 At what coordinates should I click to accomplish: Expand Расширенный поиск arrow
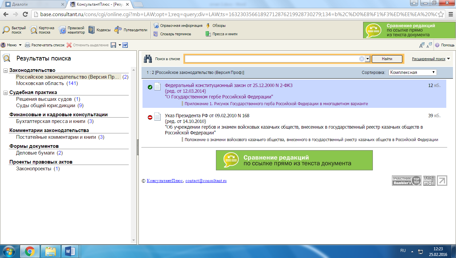(x=448, y=59)
